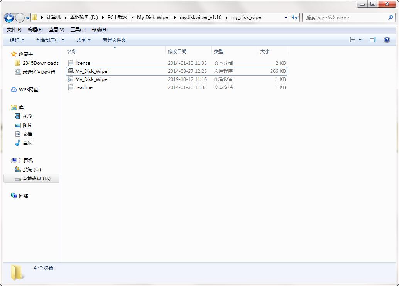Viewport: 399px width, 286px height.
Task: Expand the 包含到库中 dropdown
Action: tap(51, 40)
